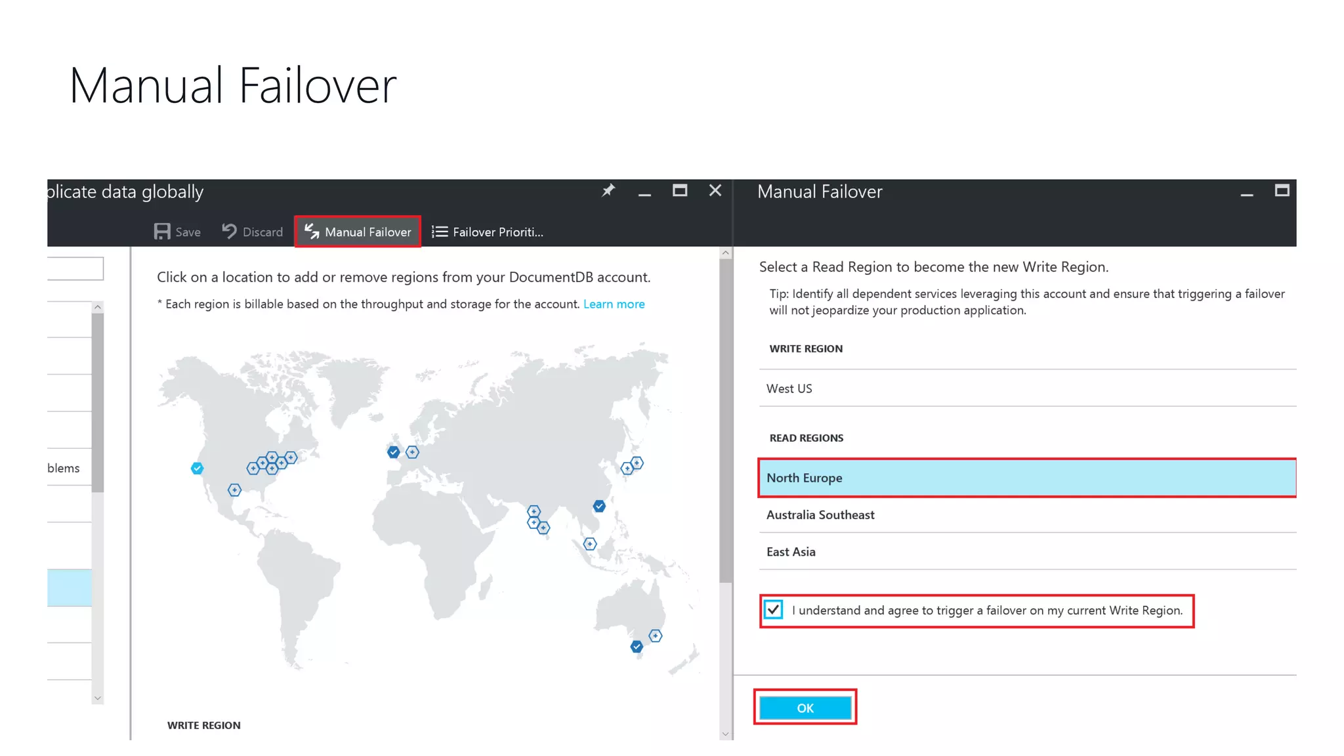
Task: Click the West US write region row
Action: coord(1027,388)
